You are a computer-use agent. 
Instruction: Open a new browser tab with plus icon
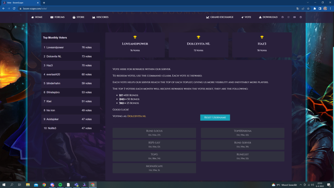click(x=44, y=3)
